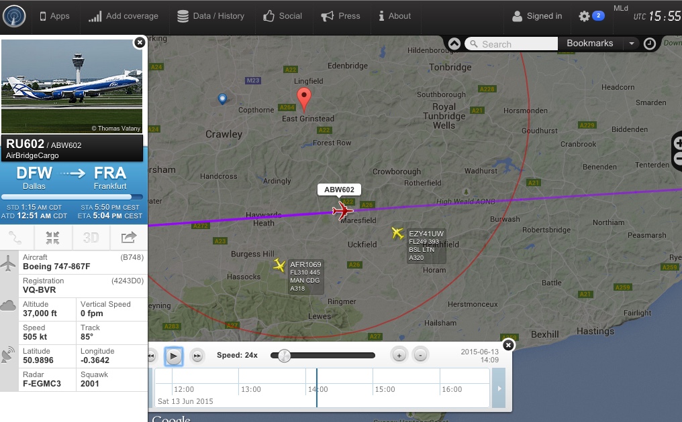Open the Social menu
Viewport: 682px width, 422px height.
[283, 16]
